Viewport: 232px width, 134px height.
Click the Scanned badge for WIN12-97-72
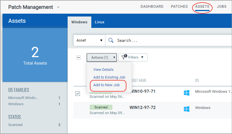[101, 107]
